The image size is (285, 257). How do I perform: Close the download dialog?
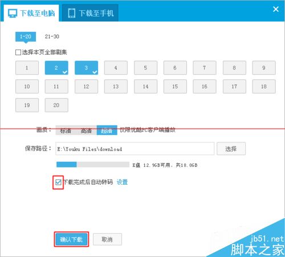point(276,9)
